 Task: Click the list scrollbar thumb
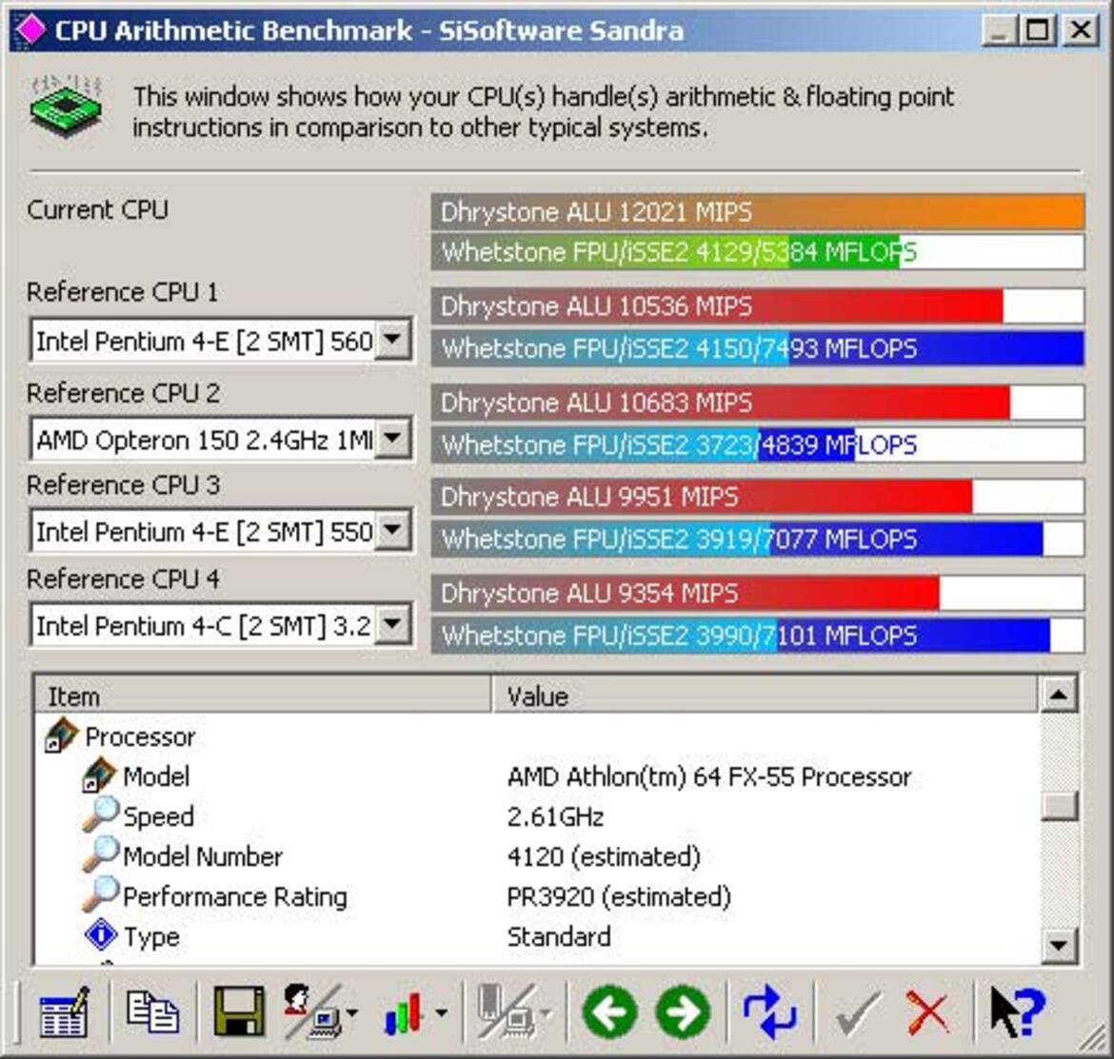click(1059, 806)
